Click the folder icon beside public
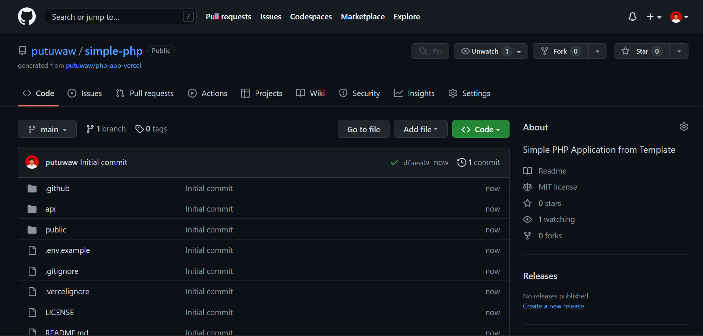The height and width of the screenshot is (336, 703). [32, 230]
